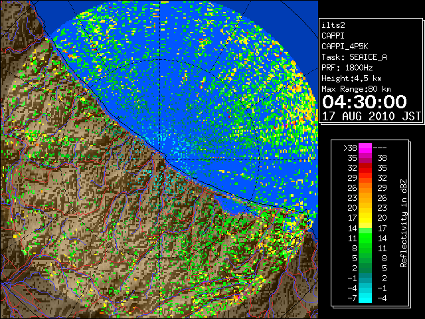Click the 'ilts2' label in info box
The image size is (425, 319).
coord(333,25)
